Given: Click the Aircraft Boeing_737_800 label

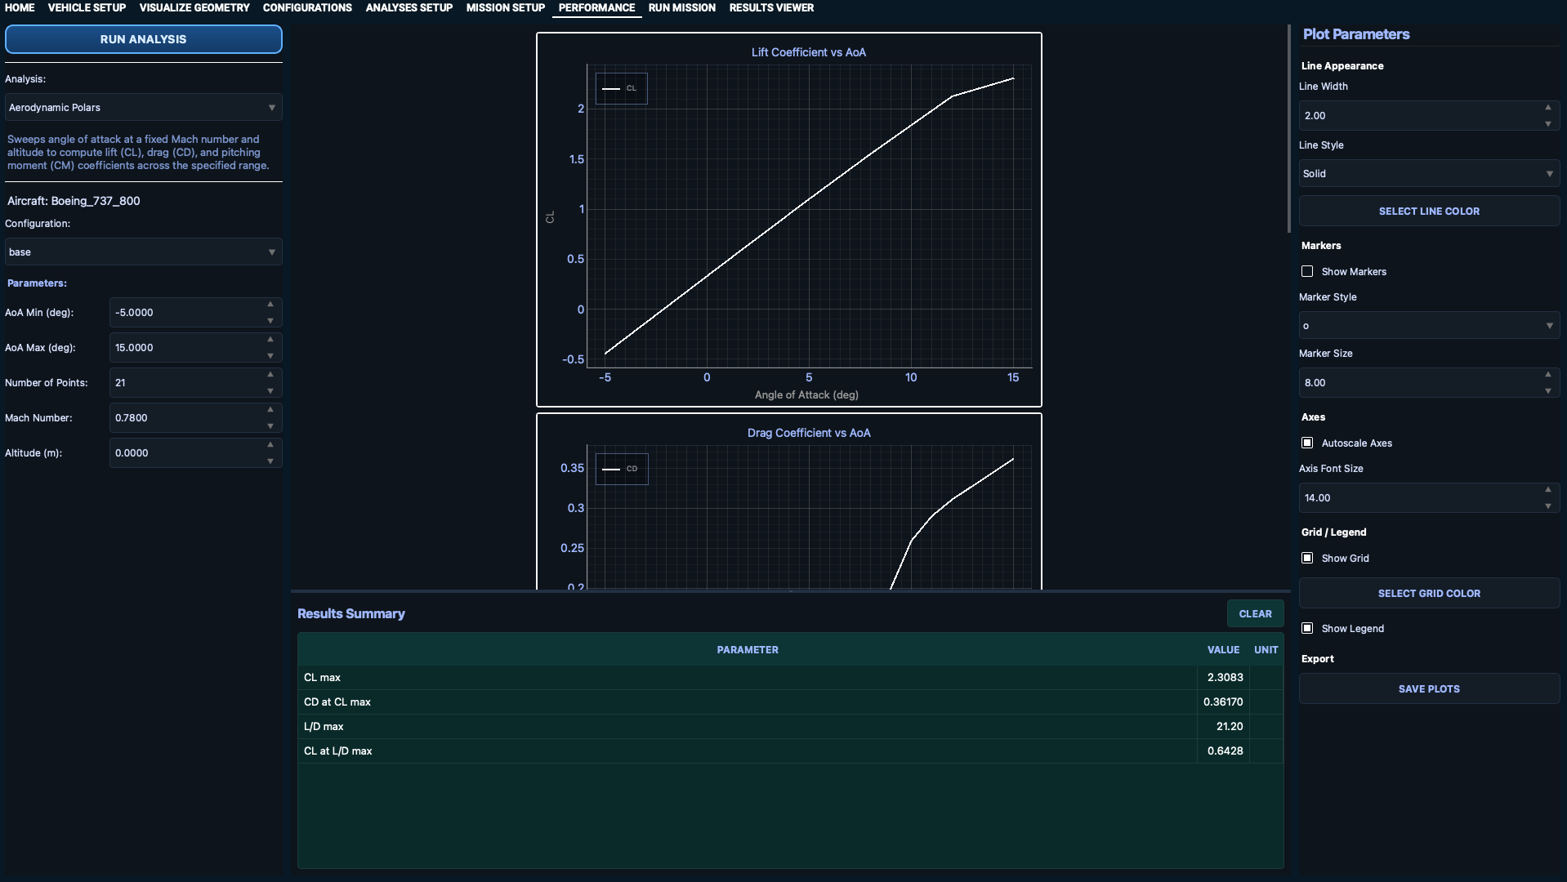Looking at the screenshot, I should tap(74, 201).
